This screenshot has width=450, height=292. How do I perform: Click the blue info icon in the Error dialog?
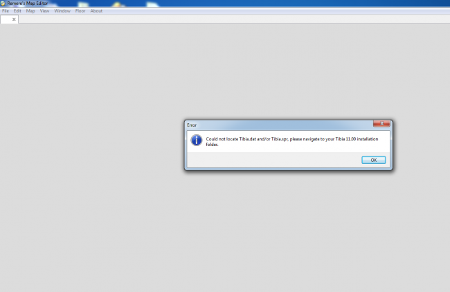pos(197,140)
